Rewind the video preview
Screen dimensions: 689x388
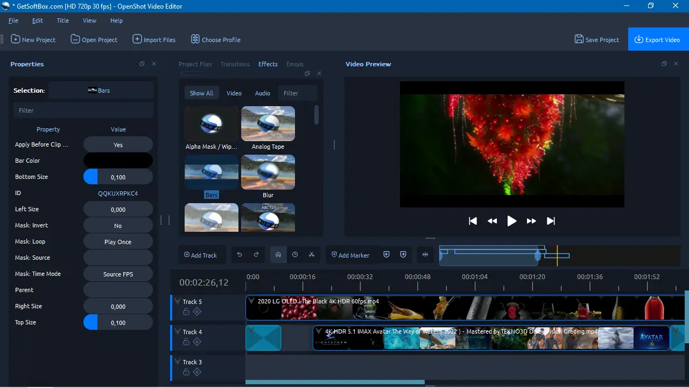pyautogui.click(x=492, y=221)
